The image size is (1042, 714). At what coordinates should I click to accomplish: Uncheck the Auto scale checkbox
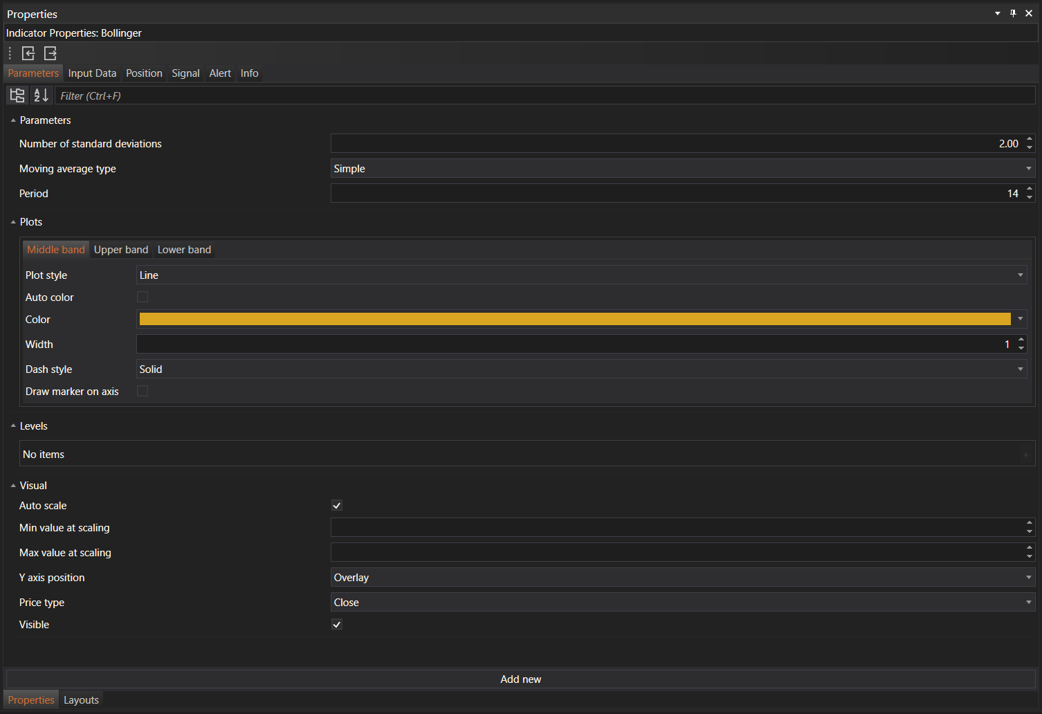pyautogui.click(x=337, y=506)
